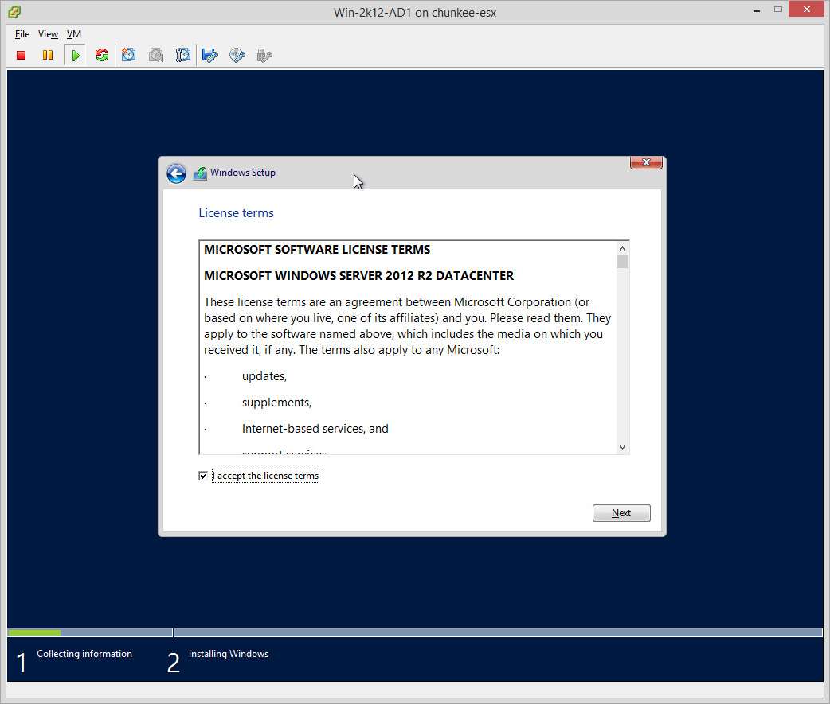830x704 pixels.
Task: Go back using Windows Setup back arrow
Action: click(x=176, y=173)
